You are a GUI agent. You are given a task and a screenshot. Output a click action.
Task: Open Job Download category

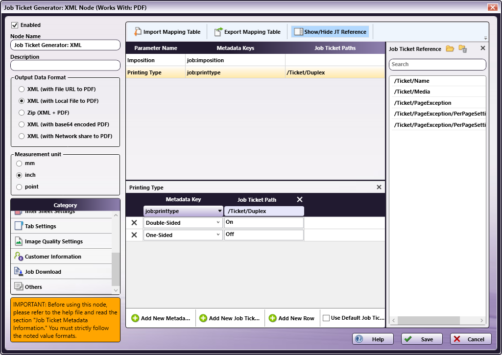point(62,271)
